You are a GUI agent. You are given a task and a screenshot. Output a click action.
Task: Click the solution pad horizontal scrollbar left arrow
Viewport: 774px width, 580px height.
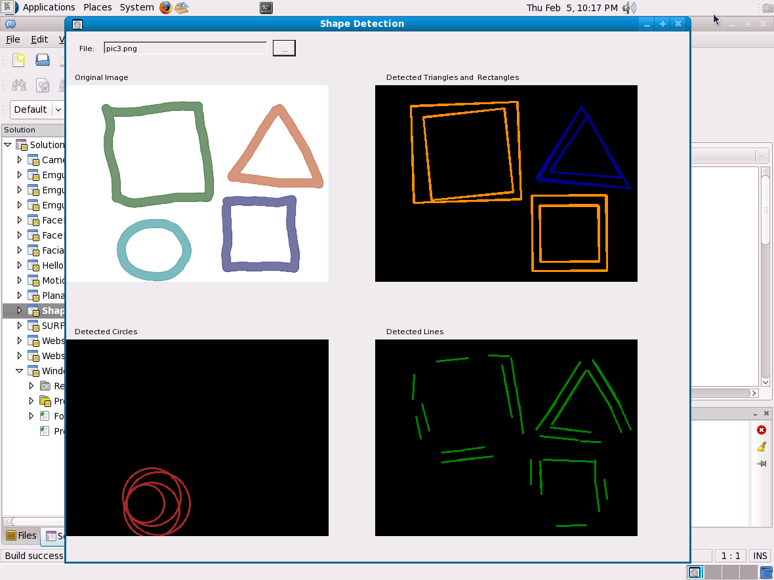pyautogui.click(x=7, y=521)
